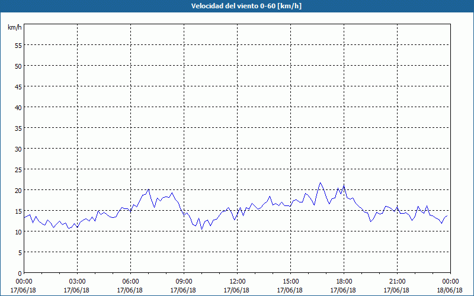Click the wind speed peak near 07:00
Screen dimensions: 474x296
tap(149, 189)
